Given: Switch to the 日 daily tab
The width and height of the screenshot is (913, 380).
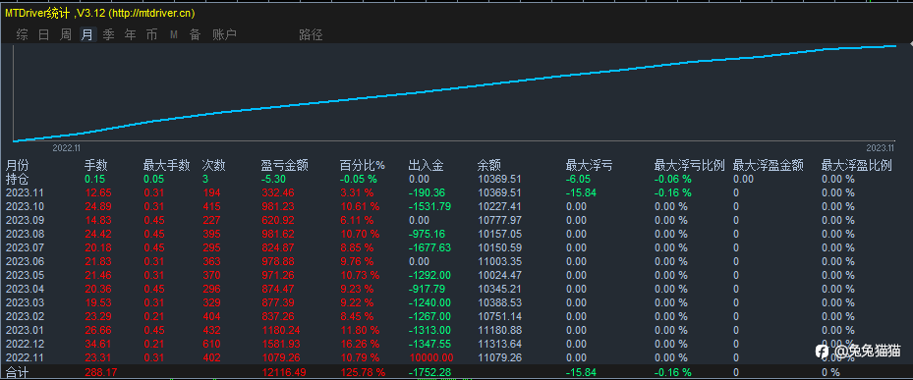Looking at the screenshot, I should (x=43, y=35).
